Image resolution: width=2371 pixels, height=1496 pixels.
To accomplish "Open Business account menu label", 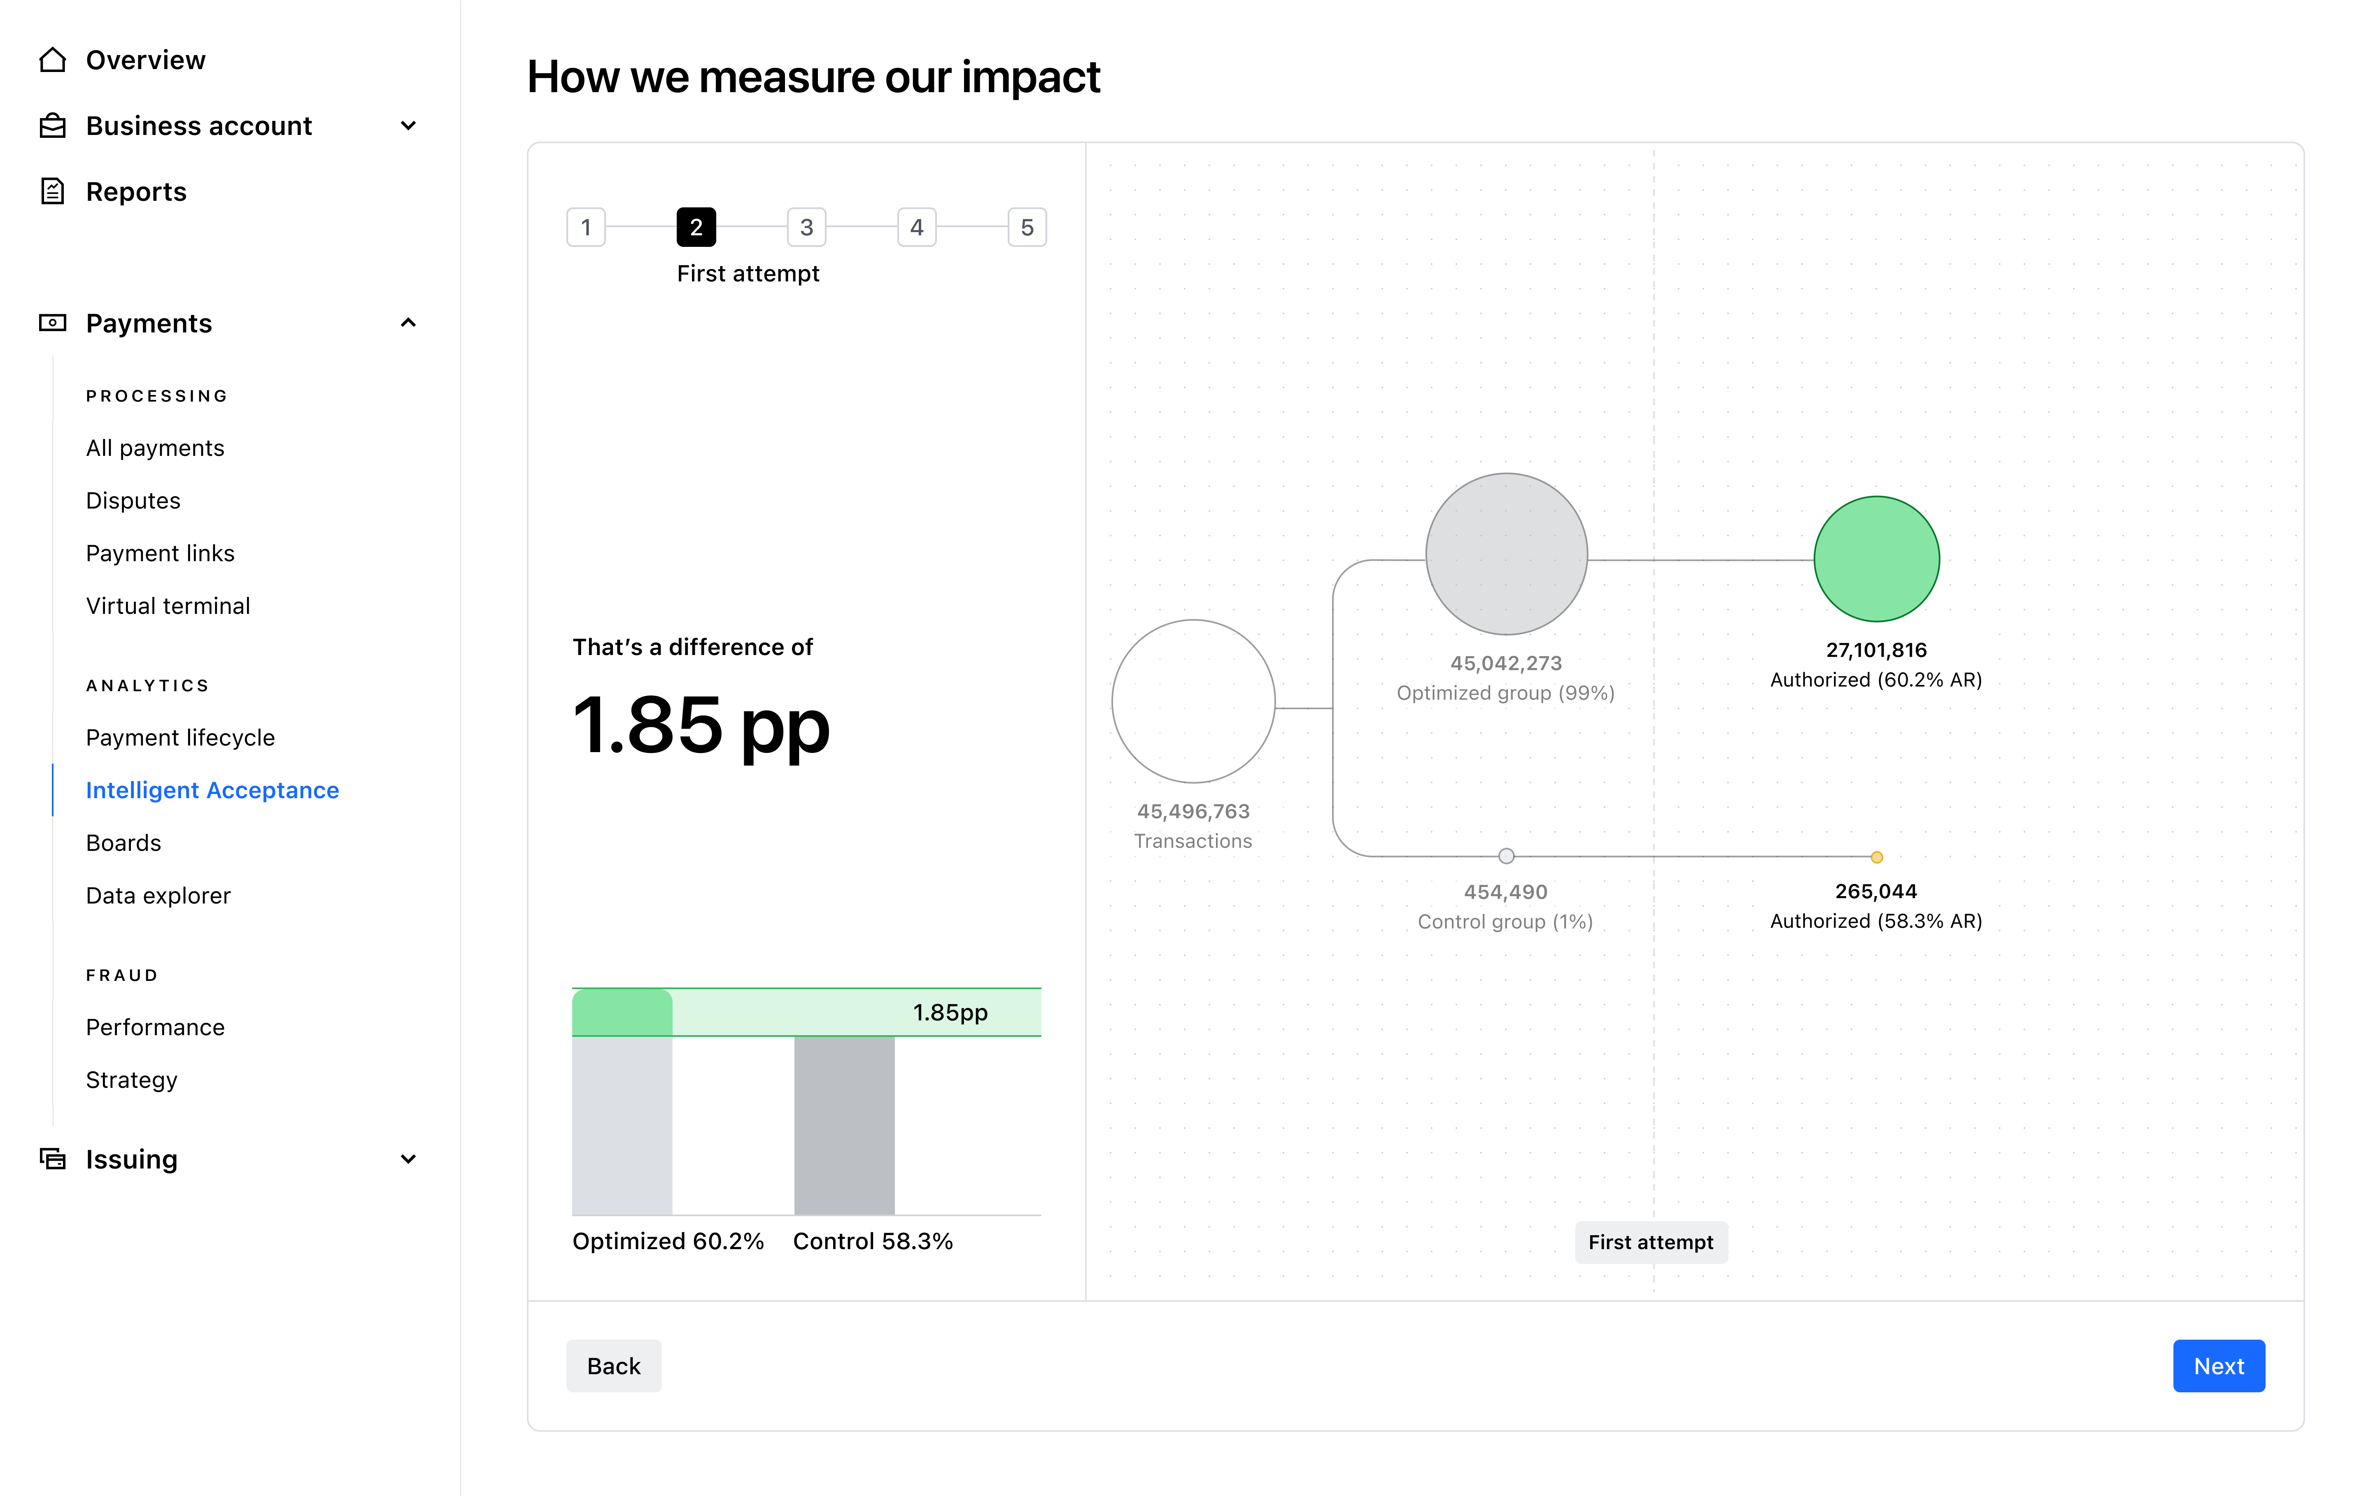I will (199, 126).
